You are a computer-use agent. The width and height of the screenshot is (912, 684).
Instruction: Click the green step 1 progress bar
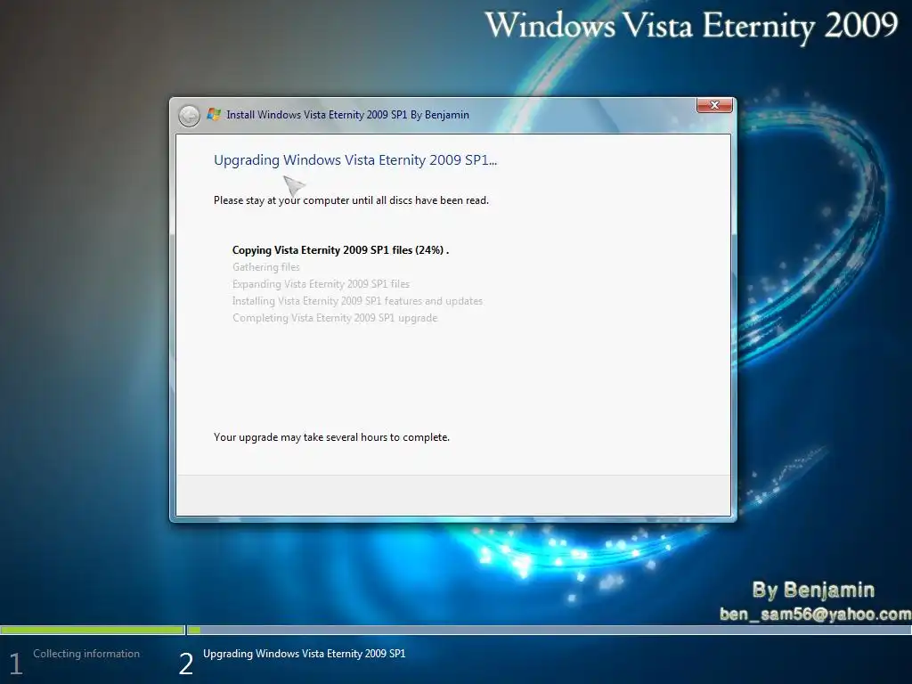pos(93,630)
